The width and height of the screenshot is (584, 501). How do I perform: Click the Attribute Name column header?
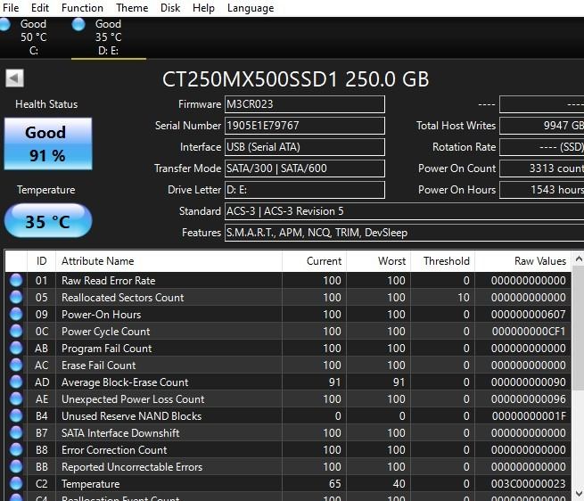(x=169, y=261)
